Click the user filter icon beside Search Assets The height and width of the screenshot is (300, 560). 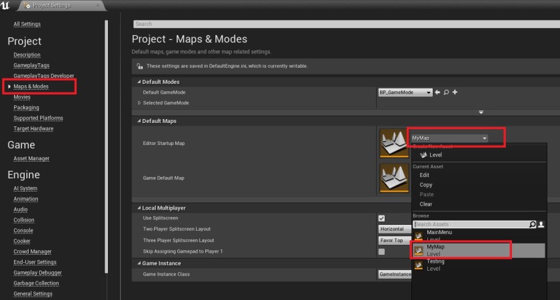541,224
